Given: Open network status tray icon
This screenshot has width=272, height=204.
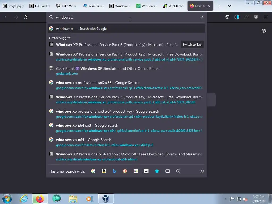Looking at the screenshot, I should click(x=239, y=199).
